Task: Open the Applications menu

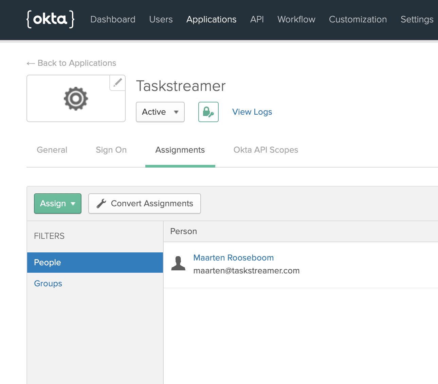Action: click(211, 19)
